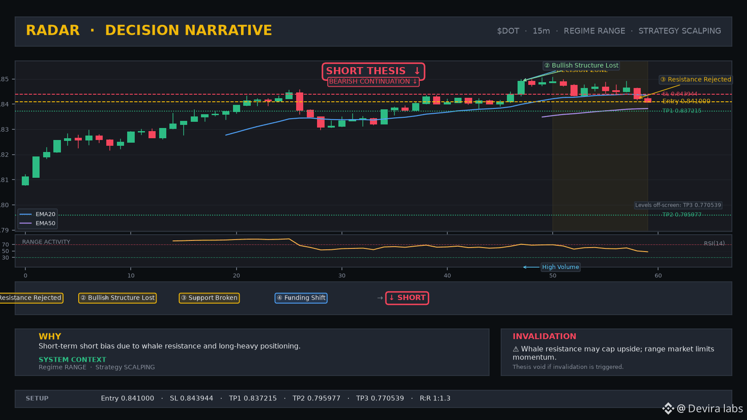Click R:R 1:1.3 in the setup bar
This screenshot has width=747, height=420.
[x=435, y=399]
